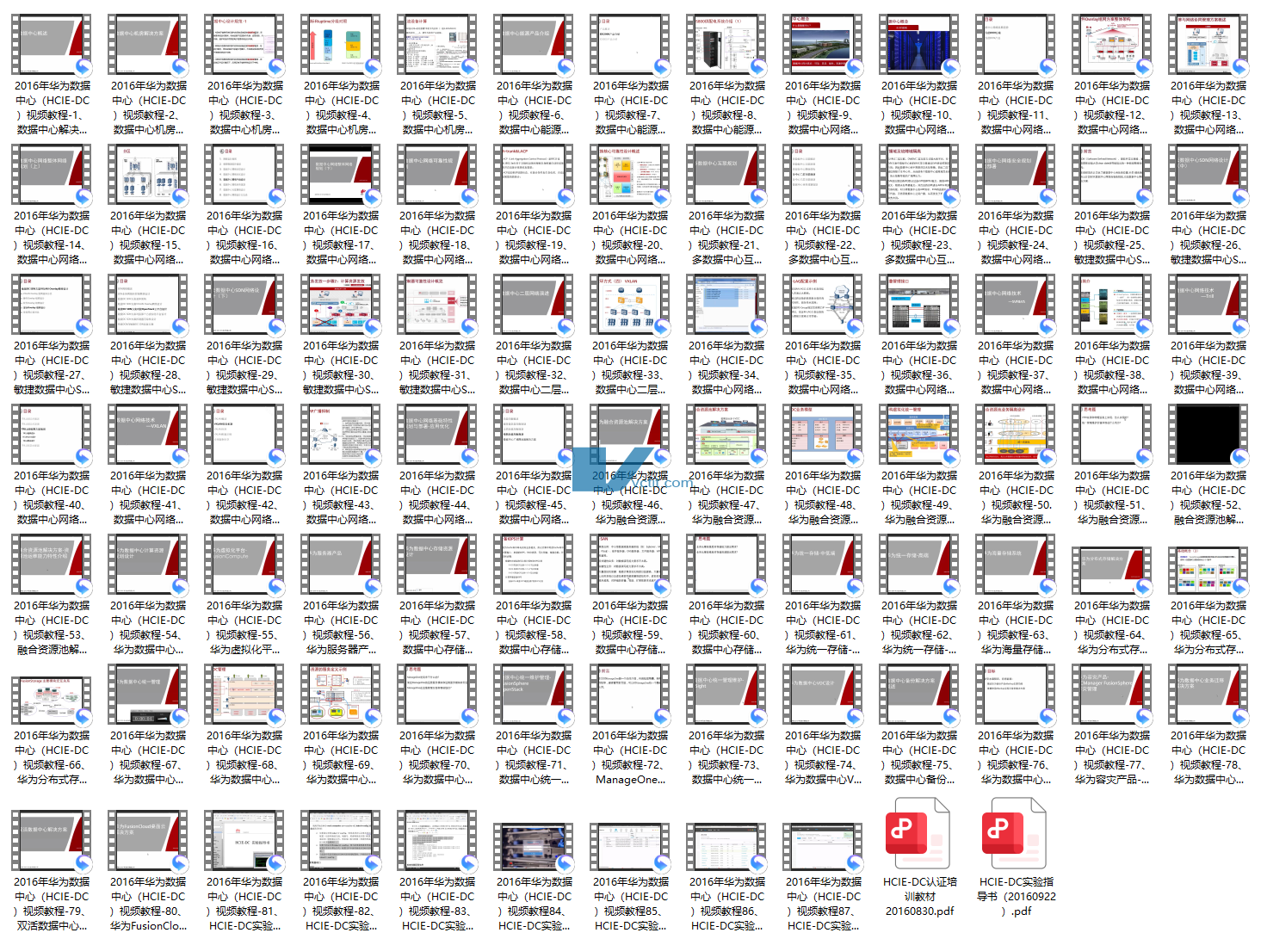Screen dimensions: 1267x939
Task: Select the 视频教程-49 video file icon
Action: pos(919,435)
